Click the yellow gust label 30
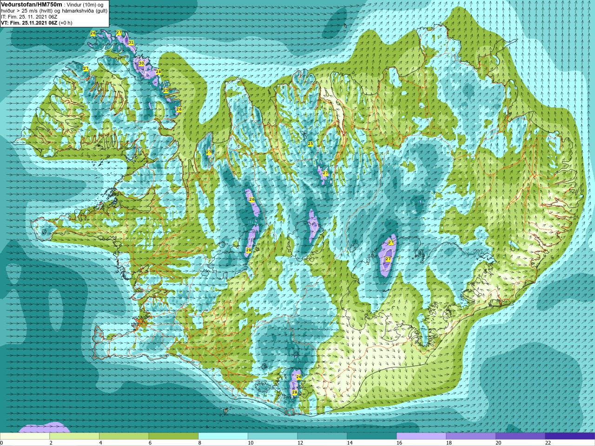Screen dimensions: 595x446 (x=141, y=63)
